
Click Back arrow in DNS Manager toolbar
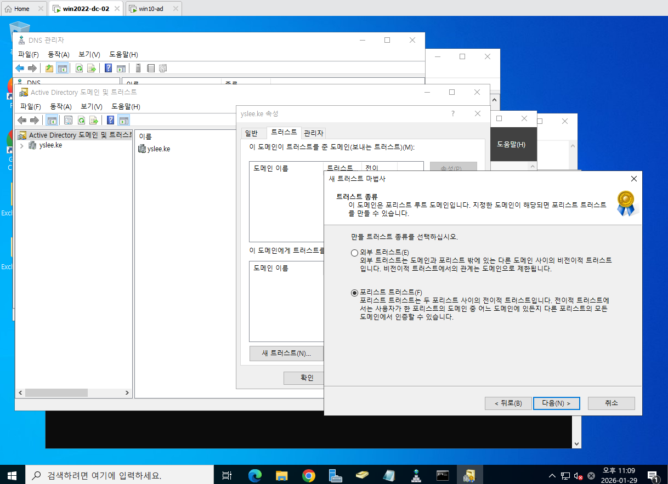(x=20, y=69)
